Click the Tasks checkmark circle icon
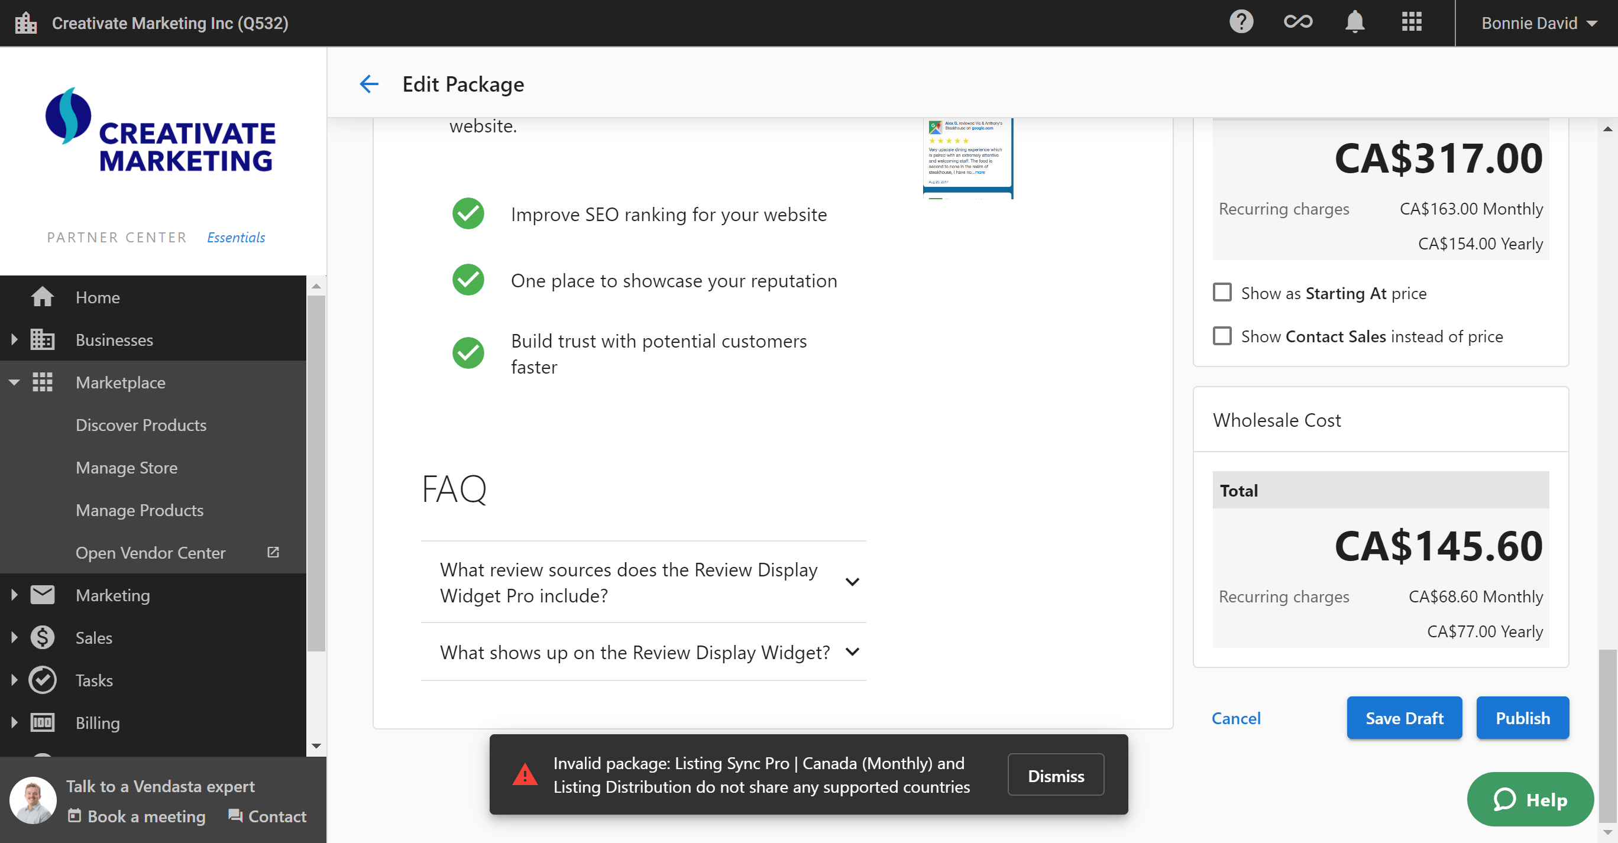Viewport: 1618px width, 843px height. point(42,680)
